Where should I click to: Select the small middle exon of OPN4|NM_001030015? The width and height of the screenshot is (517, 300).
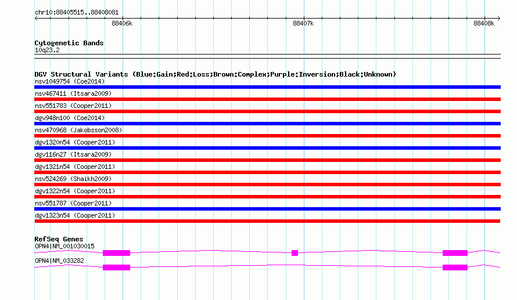295,253
